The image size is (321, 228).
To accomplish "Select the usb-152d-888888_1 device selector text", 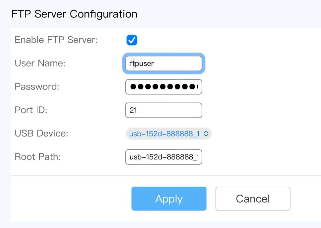I will tap(164, 134).
